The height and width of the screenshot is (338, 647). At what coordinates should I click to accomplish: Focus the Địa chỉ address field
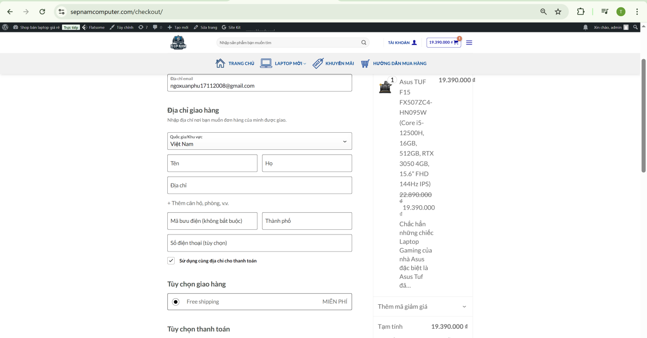coord(259,185)
